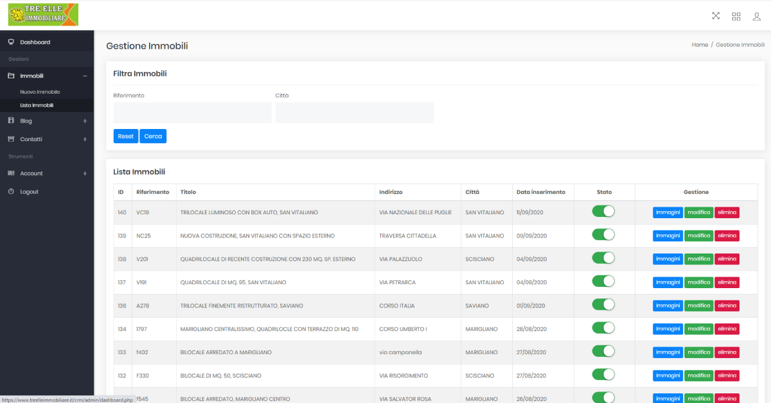
Task: Select address cell 'VIA RISORGIMENTO'
Action: coord(403,376)
